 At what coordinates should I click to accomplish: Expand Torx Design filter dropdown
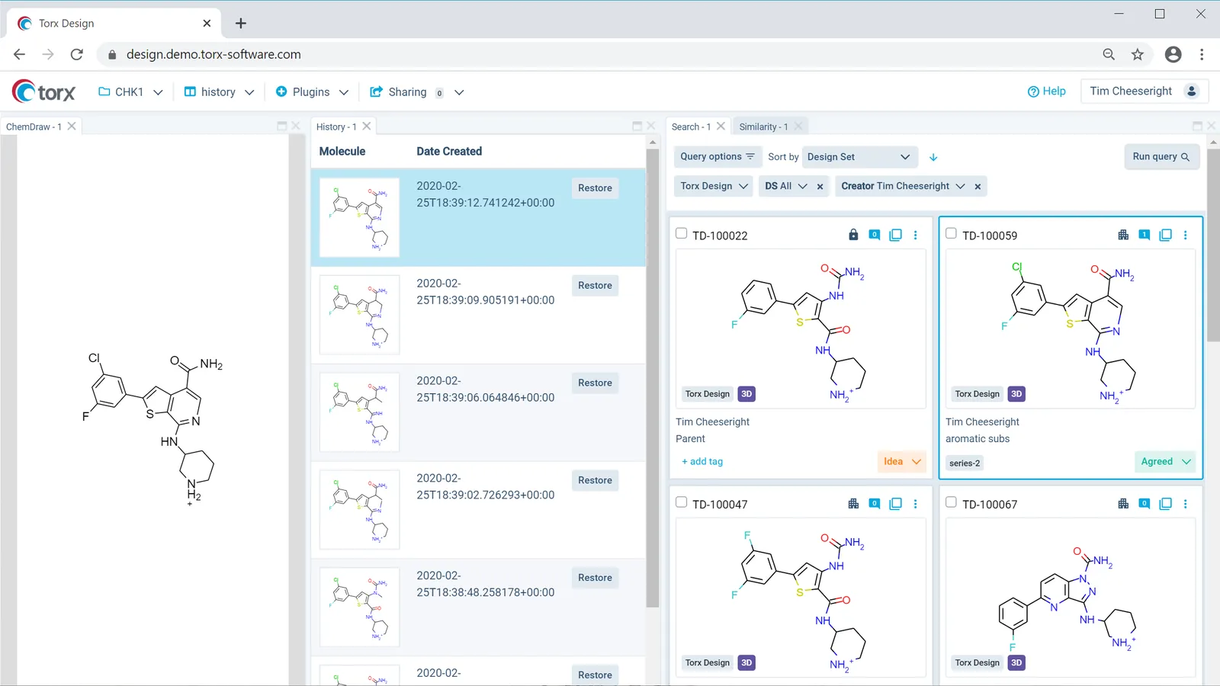(x=714, y=186)
